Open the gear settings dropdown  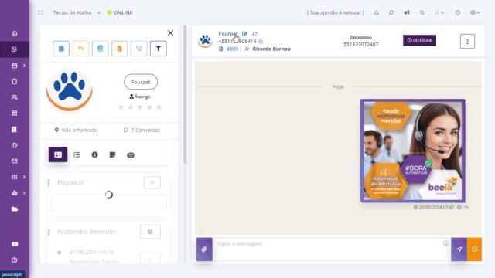pos(475,12)
